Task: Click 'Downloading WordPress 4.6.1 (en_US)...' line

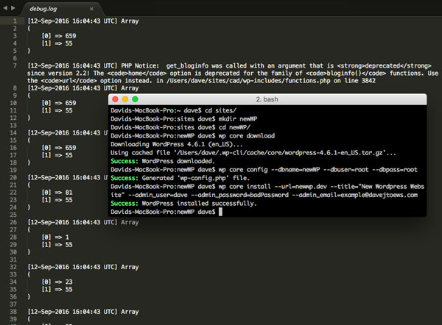Action: (x=177, y=144)
